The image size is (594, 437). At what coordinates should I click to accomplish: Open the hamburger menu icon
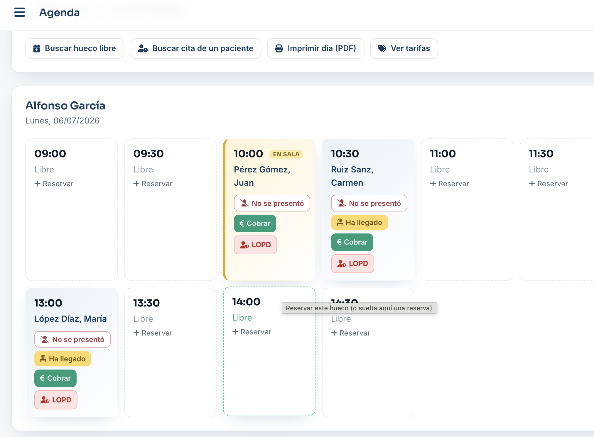20,12
